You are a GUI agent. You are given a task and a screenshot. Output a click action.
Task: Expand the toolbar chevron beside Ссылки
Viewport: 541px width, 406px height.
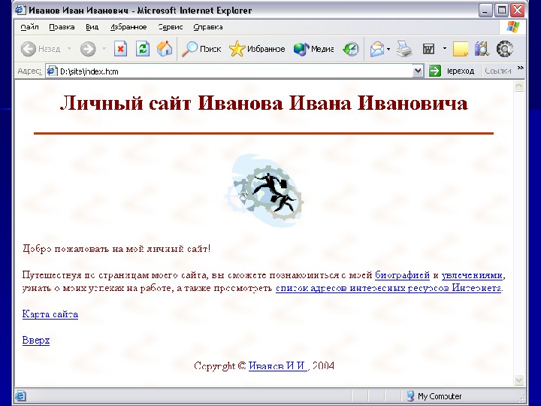point(520,68)
